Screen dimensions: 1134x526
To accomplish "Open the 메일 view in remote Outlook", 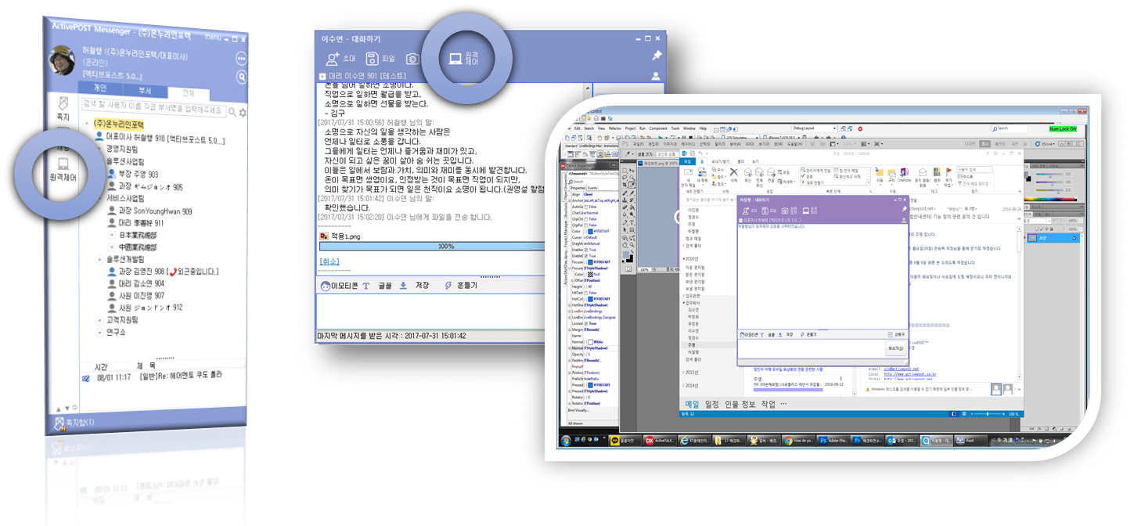I will click(692, 404).
